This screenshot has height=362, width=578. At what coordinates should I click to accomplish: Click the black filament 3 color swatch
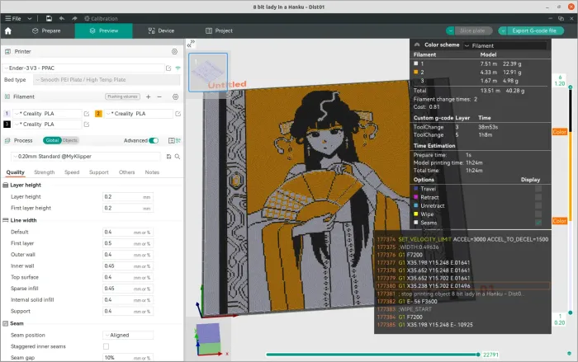(x=7, y=125)
